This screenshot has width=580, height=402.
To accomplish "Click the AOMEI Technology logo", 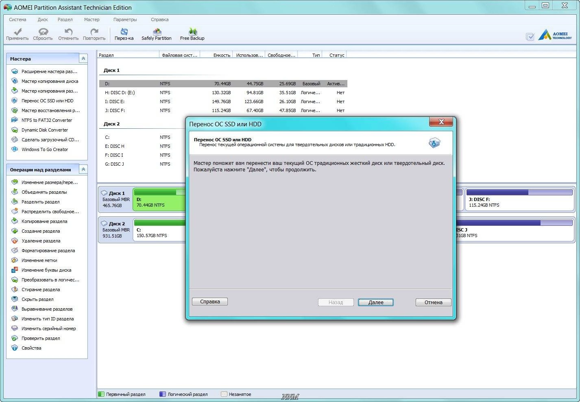I will point(555,35).
